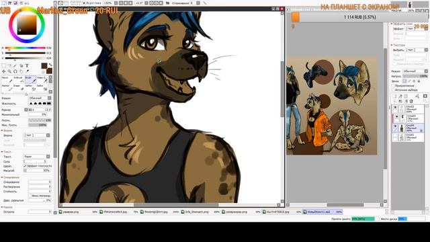Enable the Источник выбора checkbox
Image resolution: width=430 pixels, height=242 pixels.
(x=393, y=89)
